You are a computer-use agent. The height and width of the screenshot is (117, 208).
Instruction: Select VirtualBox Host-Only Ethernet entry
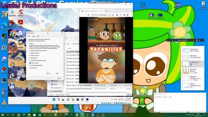pyautogui.click(x=193, y=78)
